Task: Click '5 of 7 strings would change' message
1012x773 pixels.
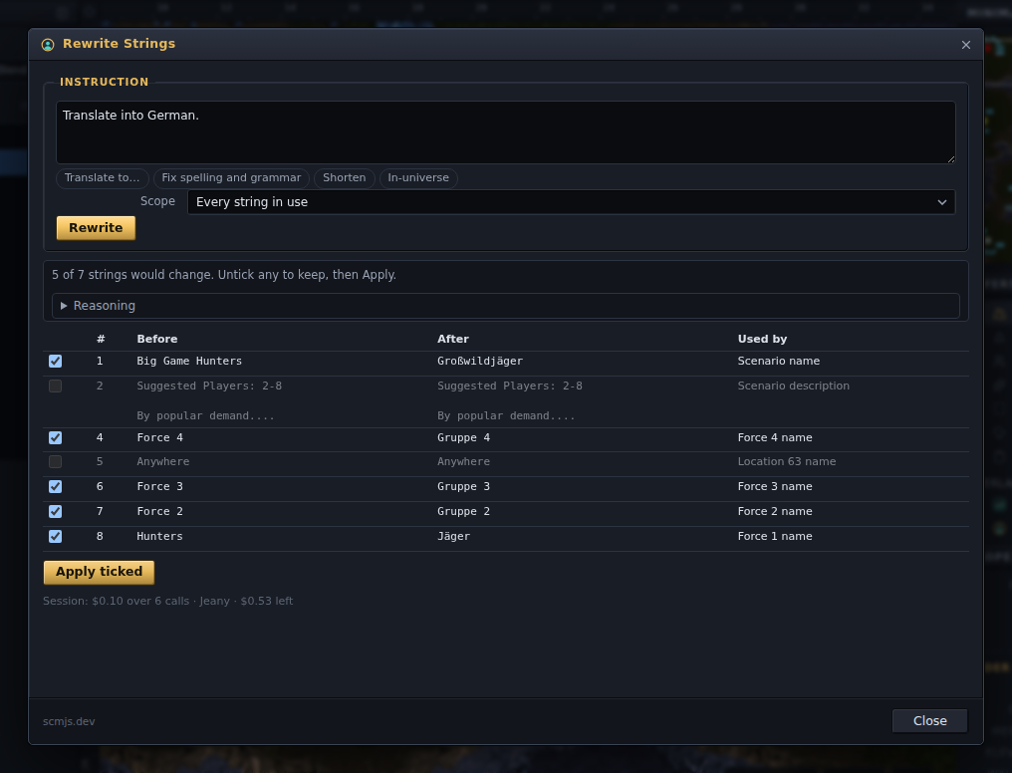Action: [x=224, y=275]
